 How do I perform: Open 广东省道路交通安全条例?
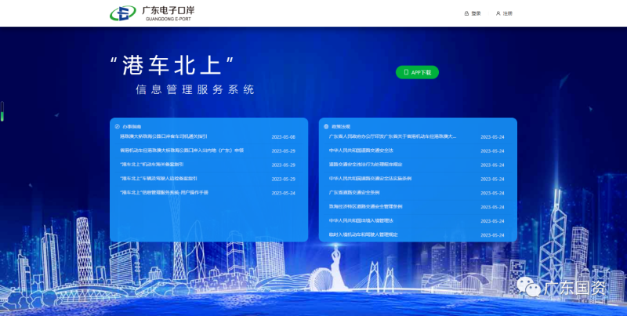(x=354, y=192)
